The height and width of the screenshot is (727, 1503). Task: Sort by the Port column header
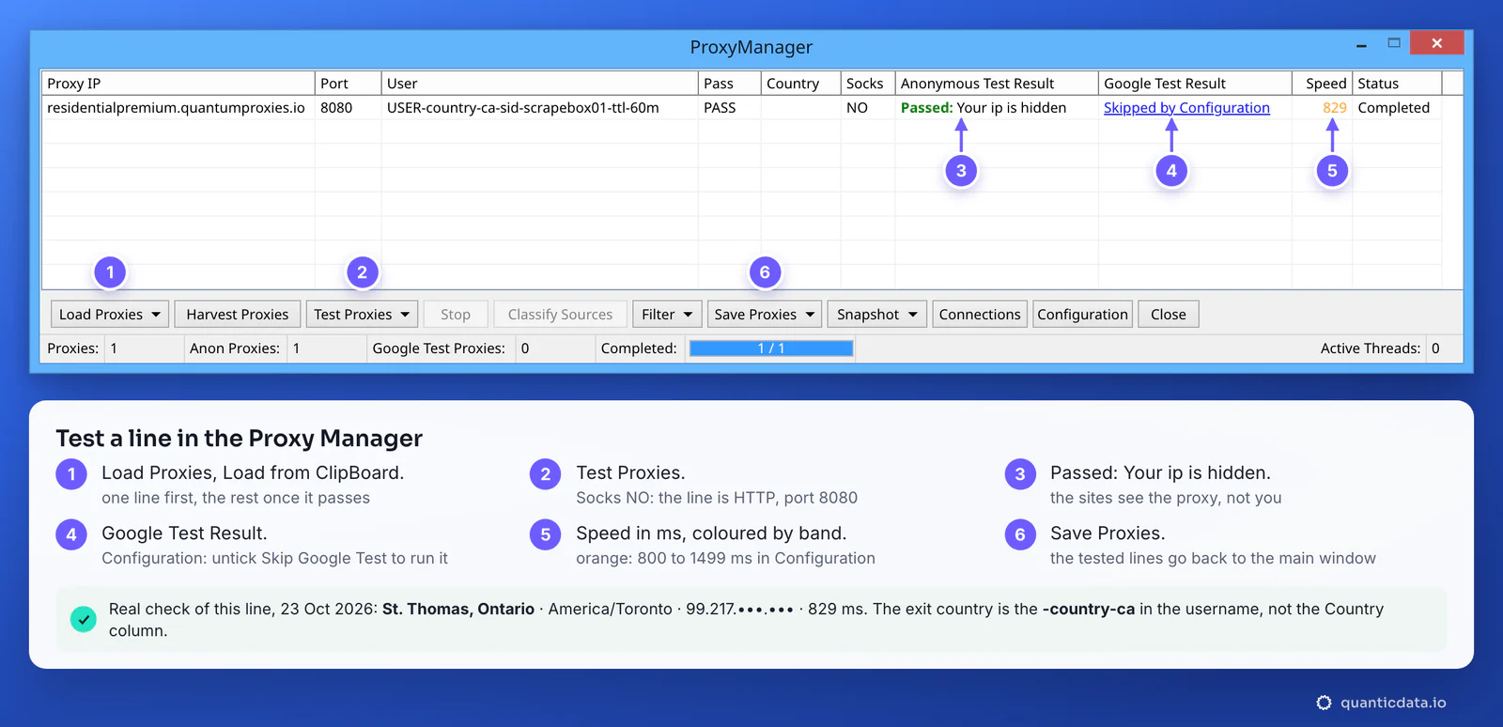pyautogui.click(x=348, y=83)
